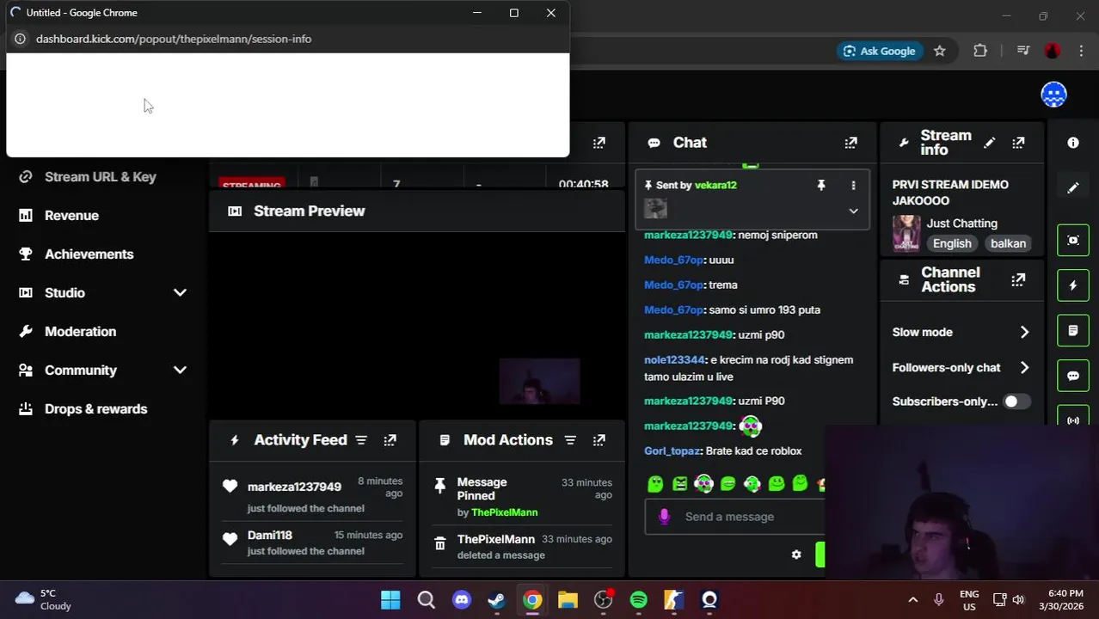Select the angry green square emote
Image resolution: width=1099 pixels, height=619 pixels.
pyautogui.click(x=679, y=484)
